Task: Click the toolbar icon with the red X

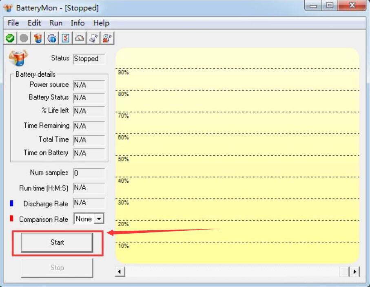Action: pyautogui.click(x=107, y=38)
